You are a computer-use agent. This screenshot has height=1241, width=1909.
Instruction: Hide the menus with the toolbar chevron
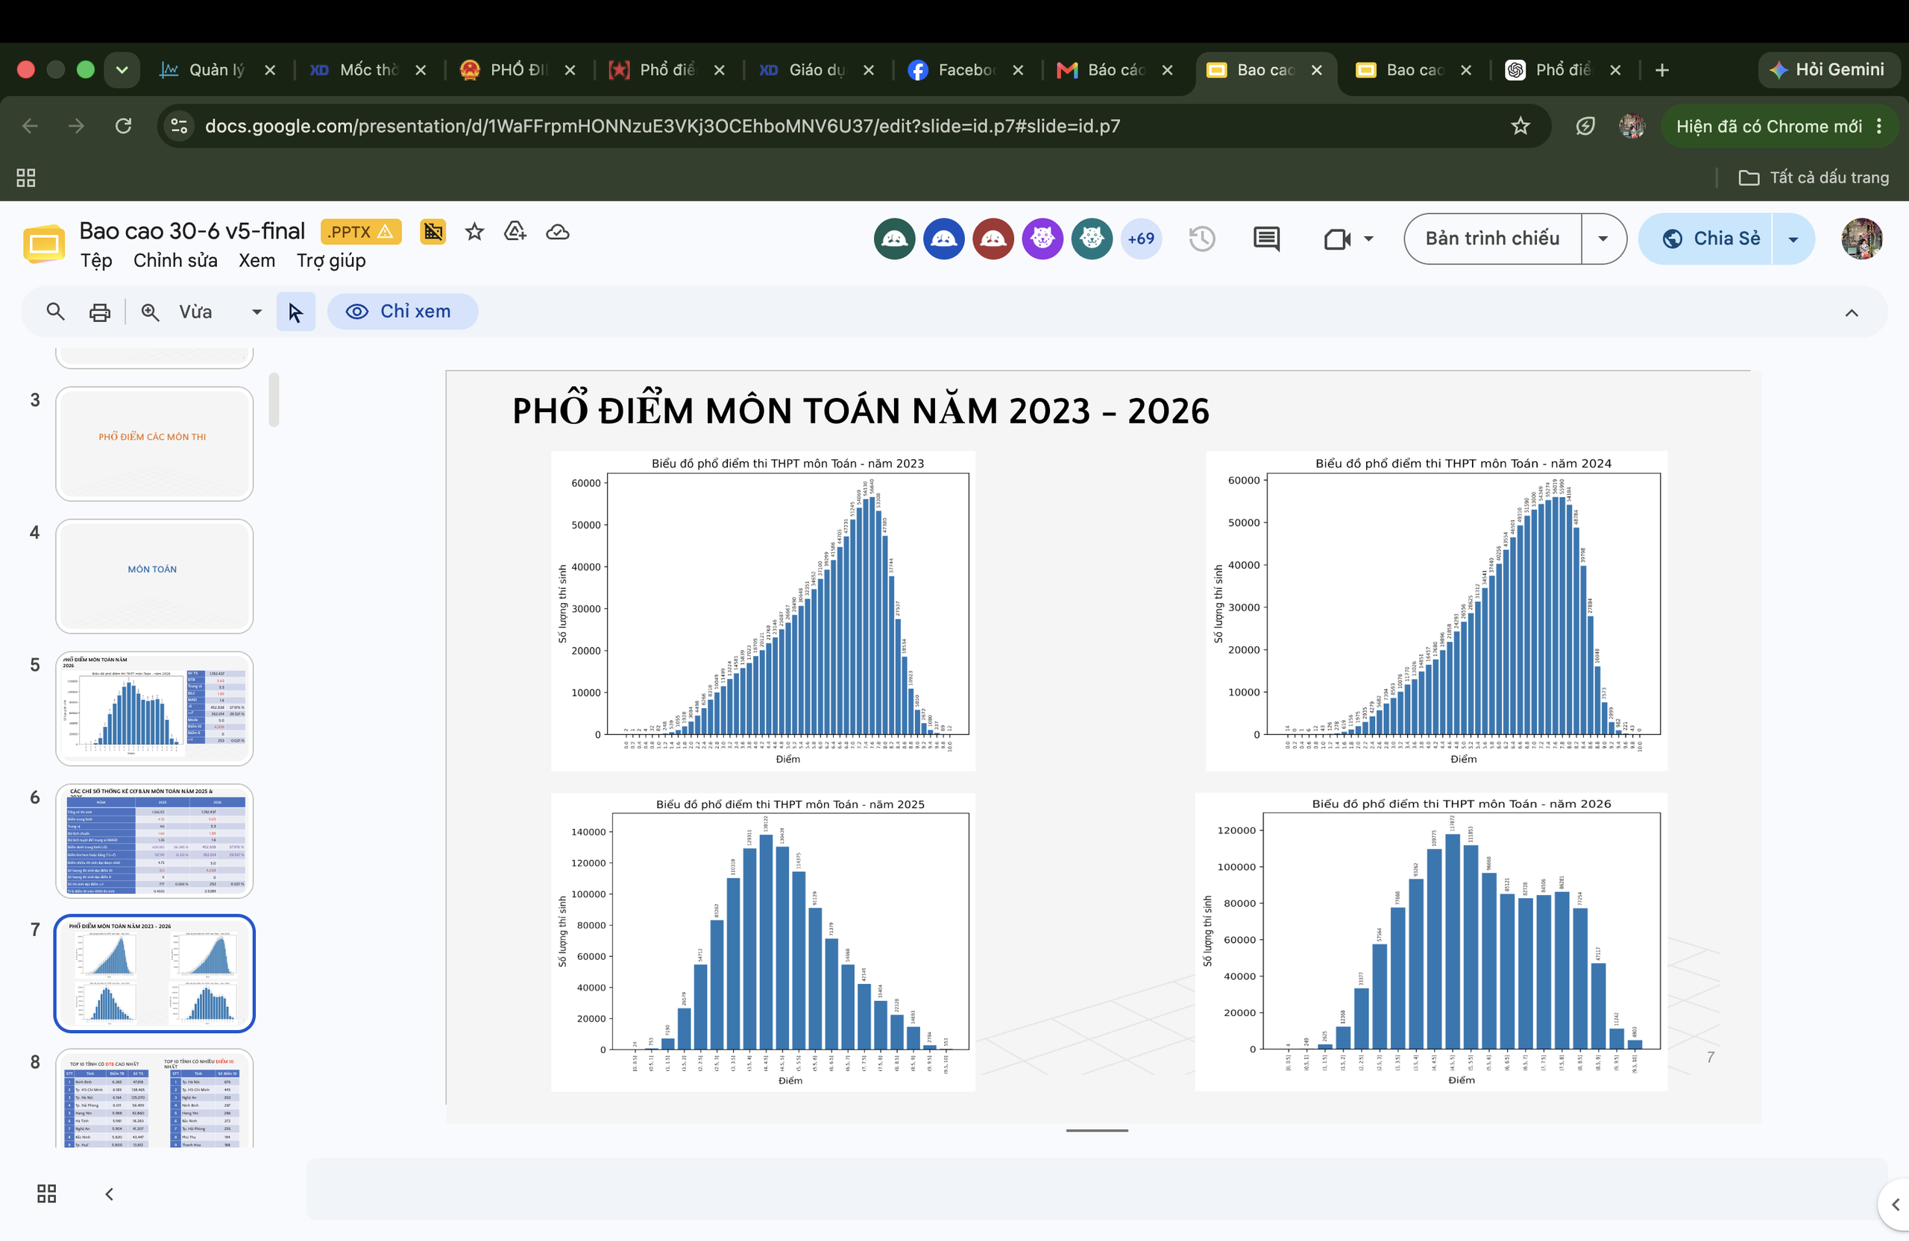(1852, 312)
